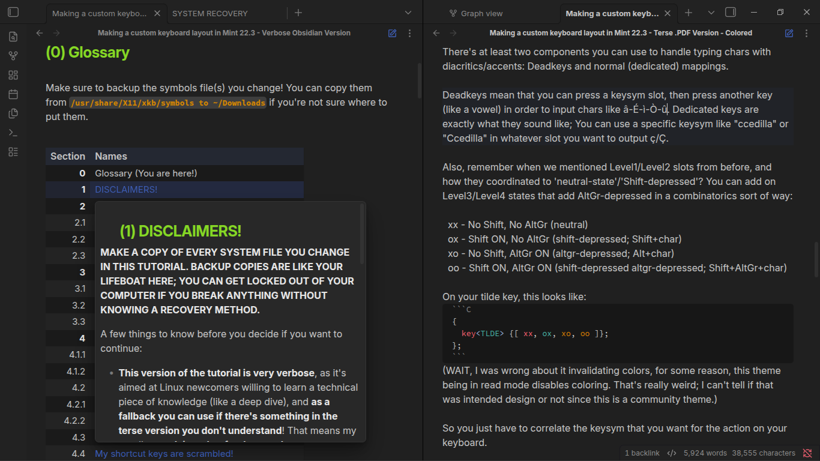
Task: Close the right pane 'Making a custom keyb...' tab
Action: pyautogui.click(x=669, y=13)
